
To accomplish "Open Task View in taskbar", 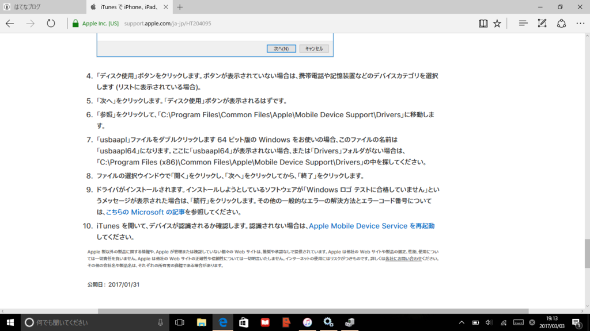I will pyautogui.click(x=180, y=322).
